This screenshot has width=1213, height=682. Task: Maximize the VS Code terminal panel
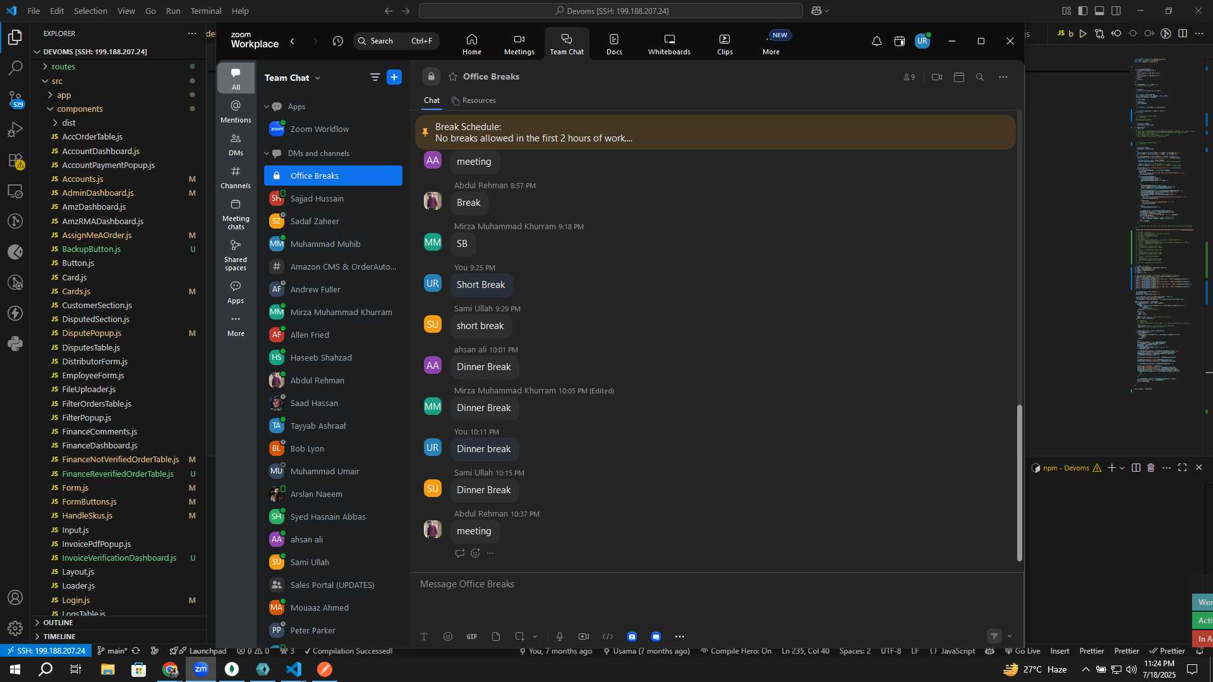pos(1182,468)
